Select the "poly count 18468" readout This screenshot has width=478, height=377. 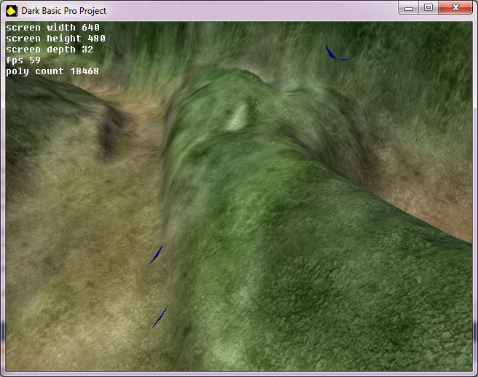click(x=52, y=71)
